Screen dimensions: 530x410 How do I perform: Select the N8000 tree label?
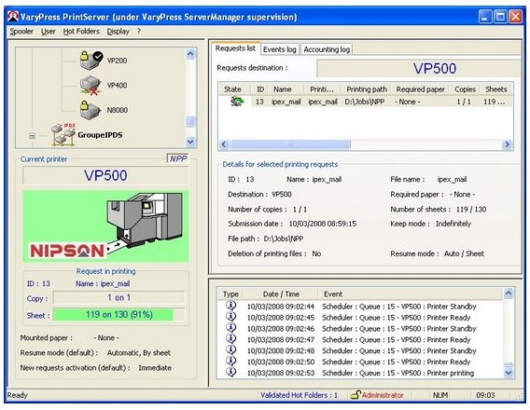(118, 110)
